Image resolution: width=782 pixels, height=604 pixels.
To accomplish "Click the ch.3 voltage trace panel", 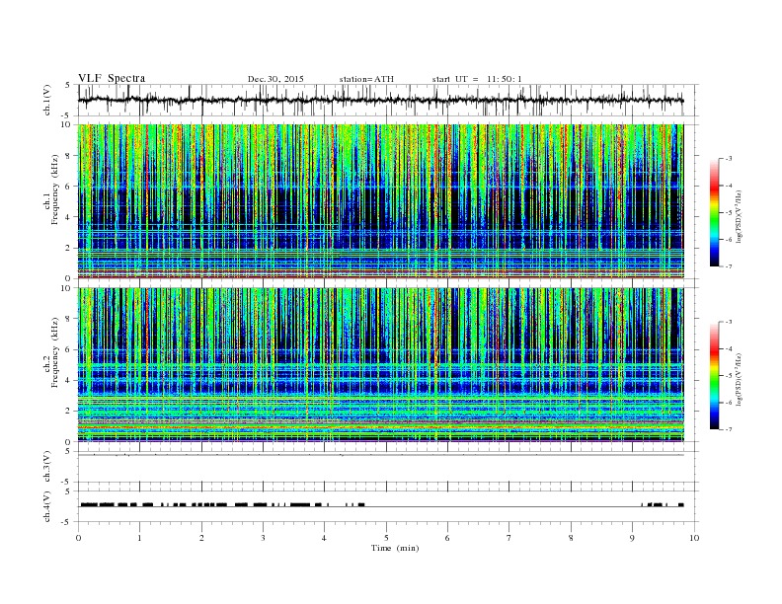I will click(388, 467).
